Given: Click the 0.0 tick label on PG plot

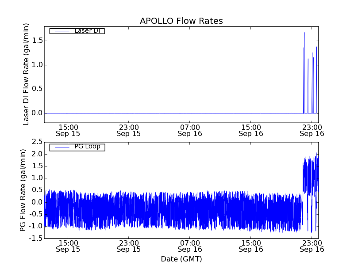Looking at the screenshot, I should point(37,202).
